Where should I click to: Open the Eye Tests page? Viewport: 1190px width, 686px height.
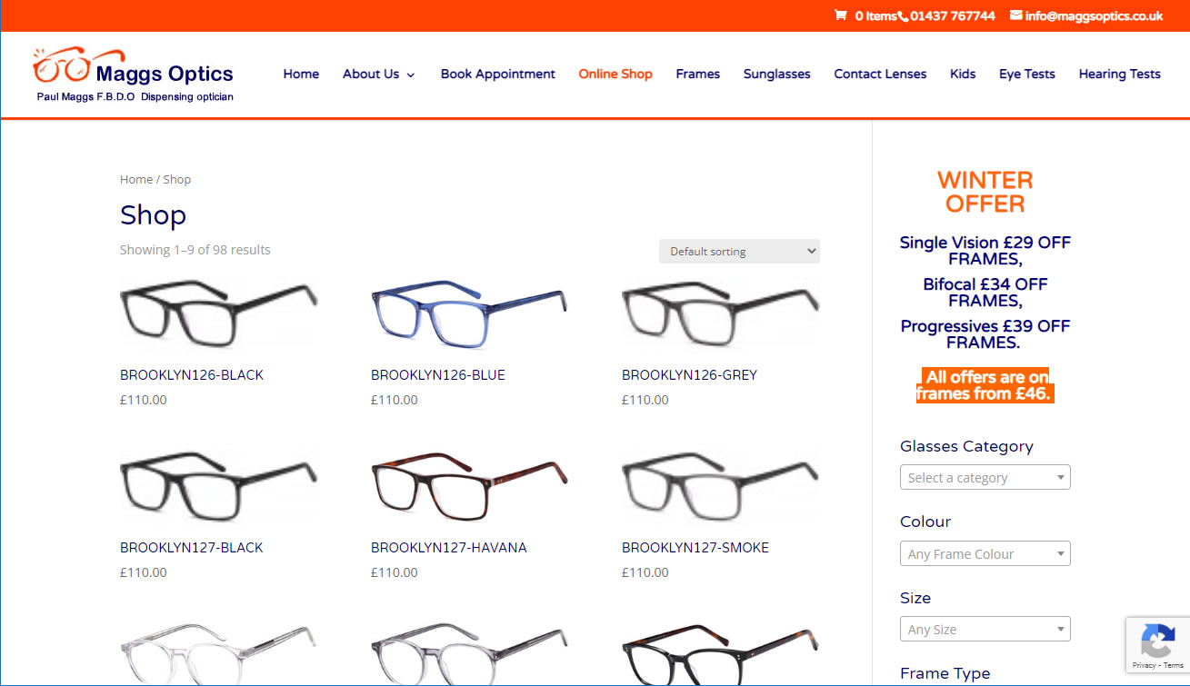pos(1027,74)
